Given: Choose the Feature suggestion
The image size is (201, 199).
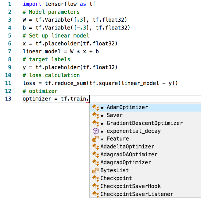Looking at the screenshot, I should coord(145,139).
